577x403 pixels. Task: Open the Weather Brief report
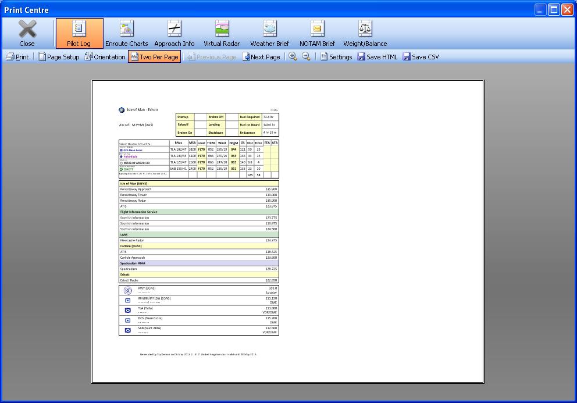click(269, 33)
